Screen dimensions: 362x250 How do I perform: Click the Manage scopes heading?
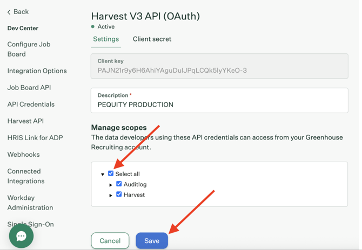coord(119,128)
